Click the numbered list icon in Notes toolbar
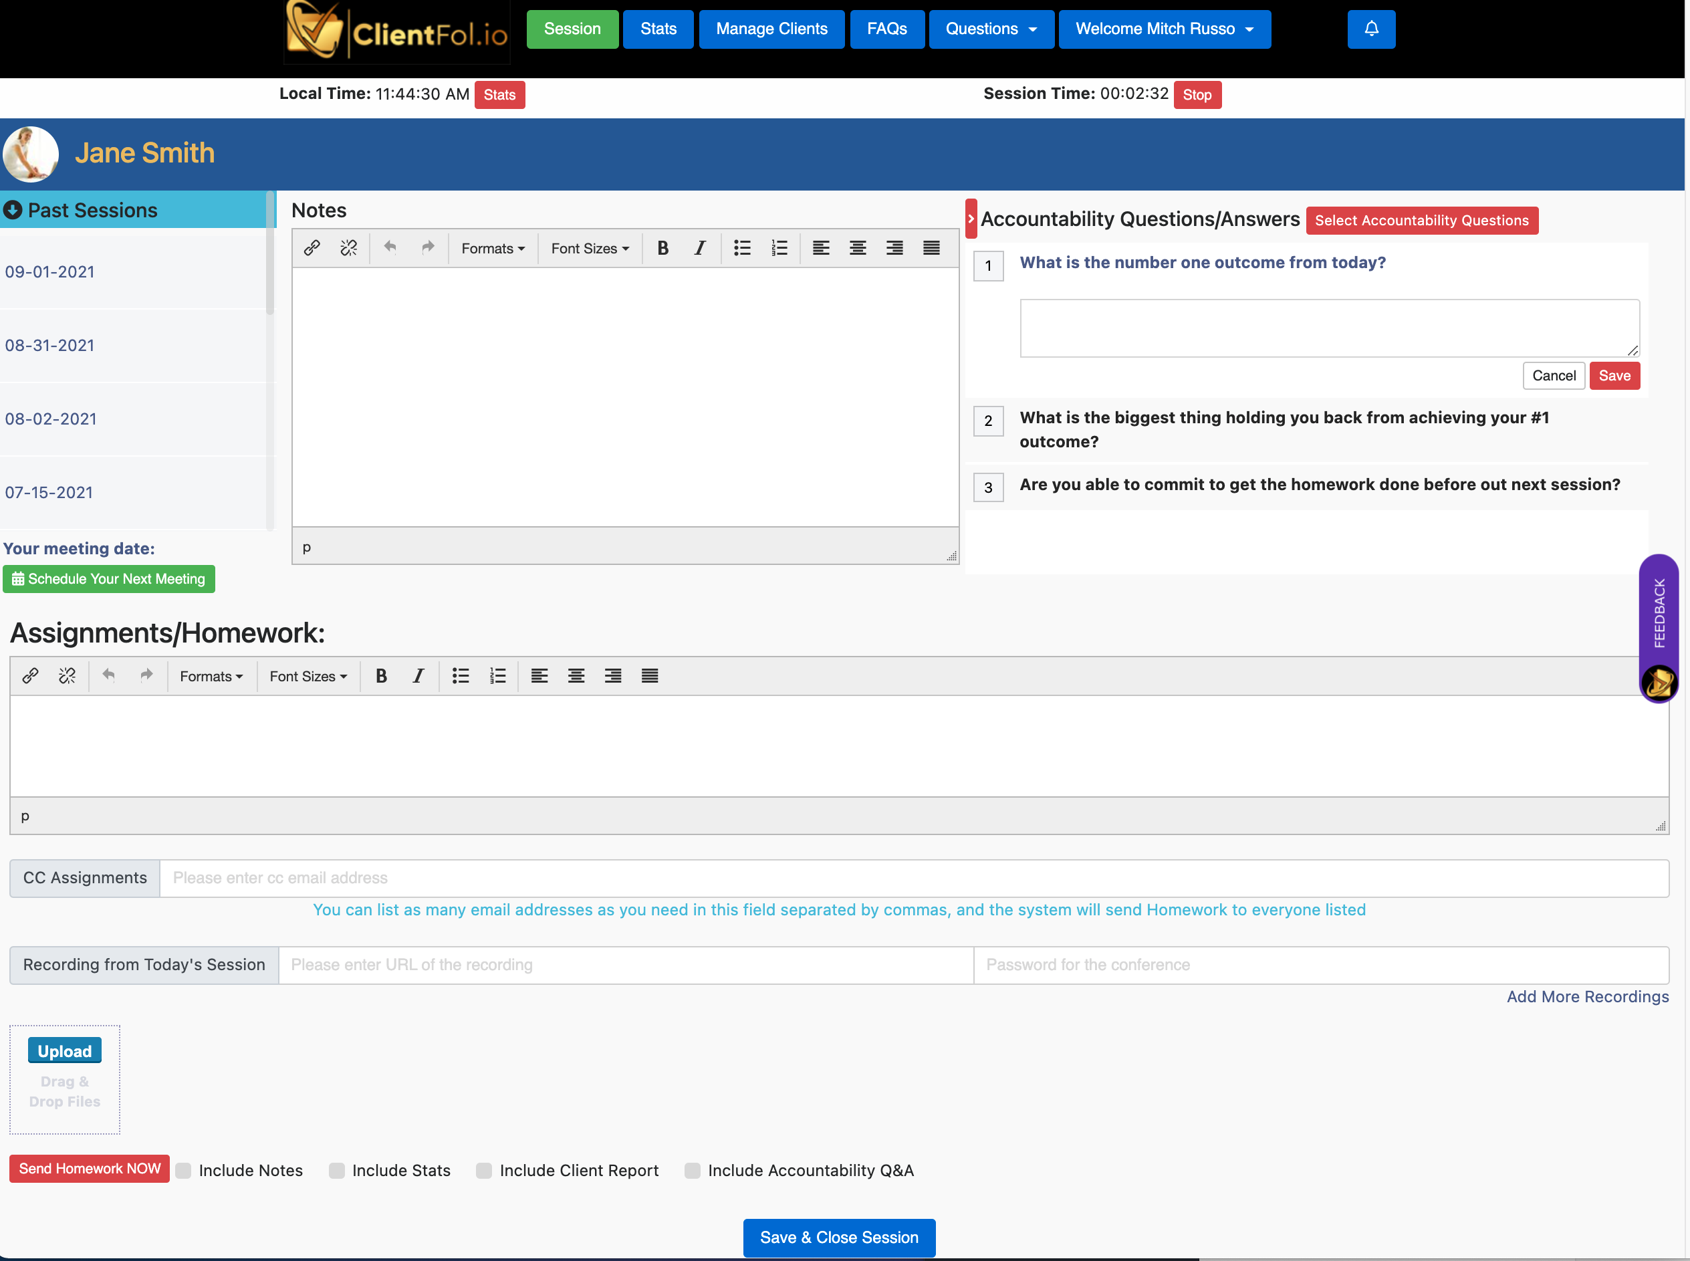Screen dimensions: 1690x1261 pos(779,248)
